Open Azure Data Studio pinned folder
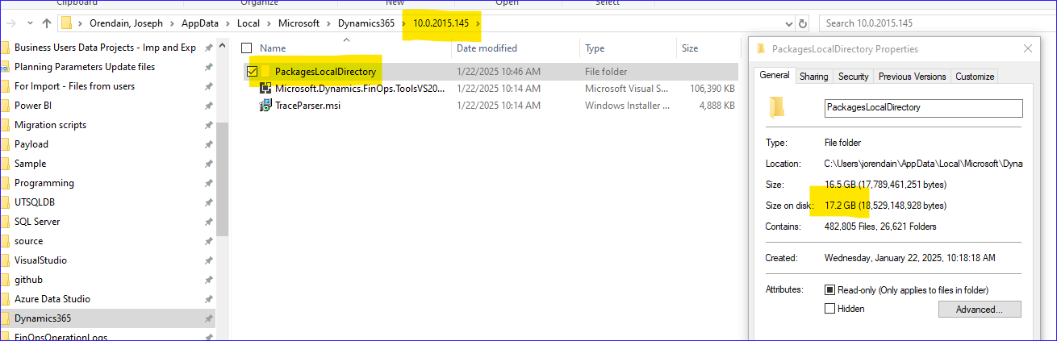The height and width of the screenshot is (341, 1057). tap(52, 299)
